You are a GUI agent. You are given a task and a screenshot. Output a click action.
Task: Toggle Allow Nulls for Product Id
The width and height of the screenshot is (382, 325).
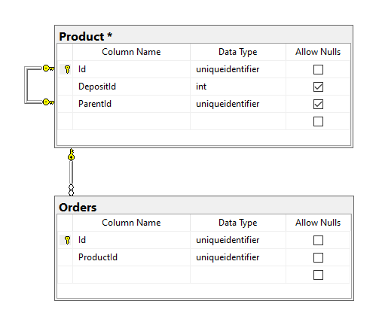pos(318,69)
